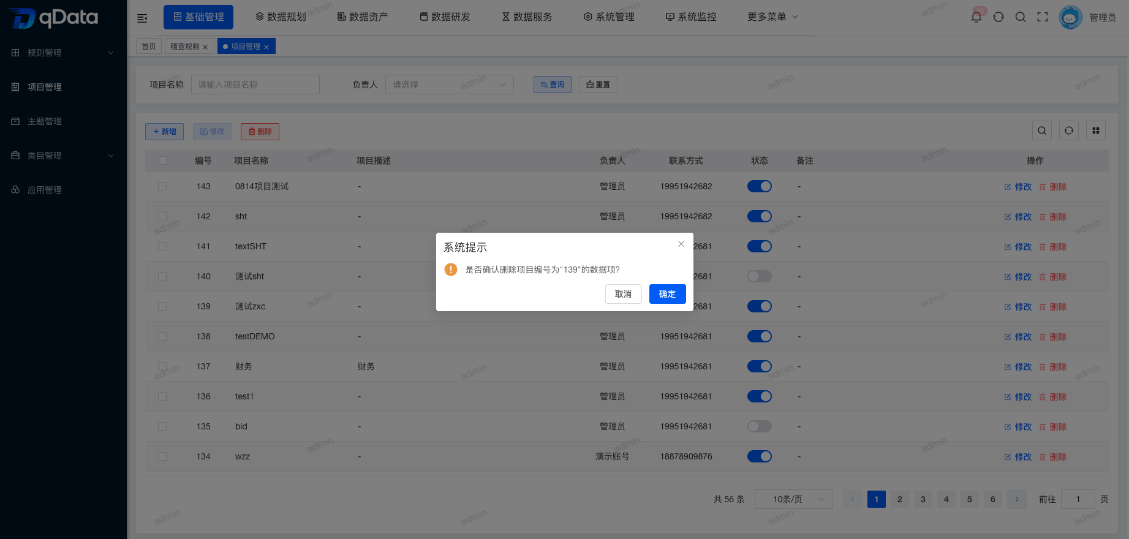Viewport: 1129px width, 539px height.
Task: Click 修改 link for row 143
Action: coord(1018,187)
